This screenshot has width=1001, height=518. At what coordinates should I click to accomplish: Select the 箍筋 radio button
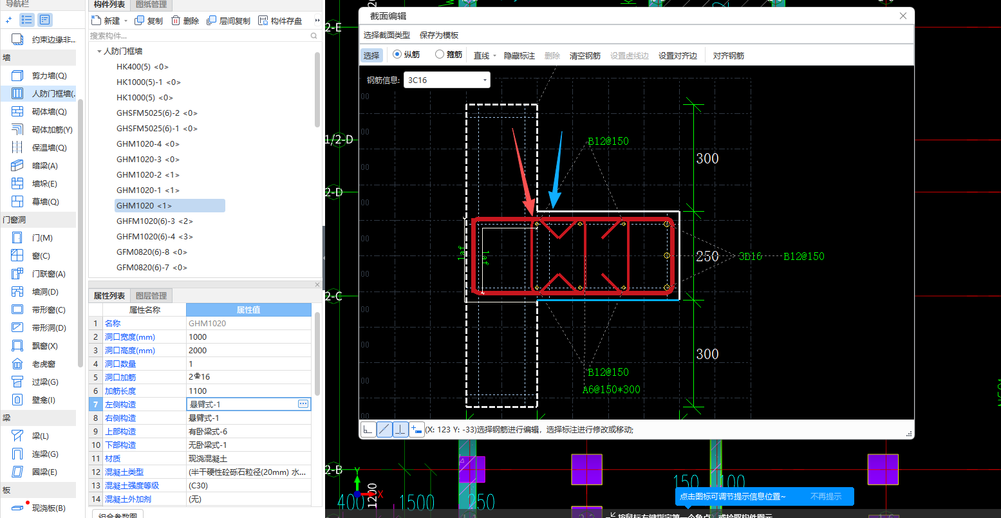(x=440, y=55)
